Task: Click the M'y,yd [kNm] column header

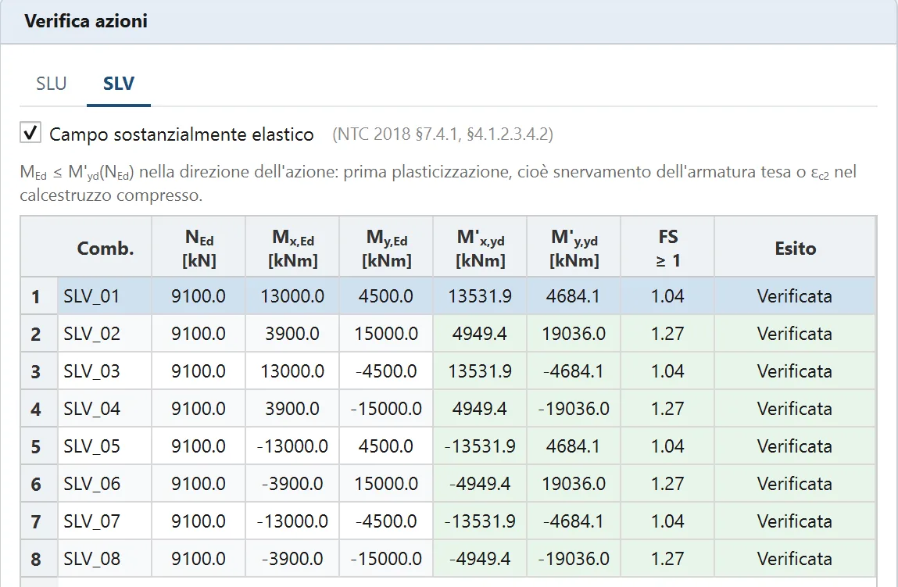Action: click(x=574, y=248)
